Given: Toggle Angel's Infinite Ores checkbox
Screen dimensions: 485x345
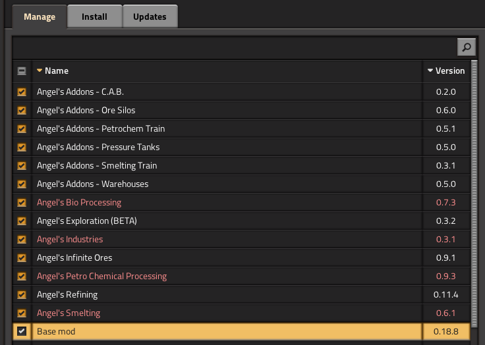Looking at the screenshot, I should (22, 258).
